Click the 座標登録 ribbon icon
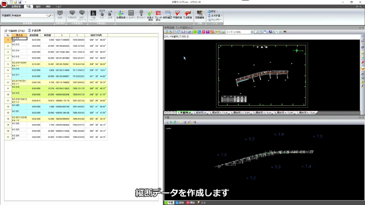 (x=121, y=15)
